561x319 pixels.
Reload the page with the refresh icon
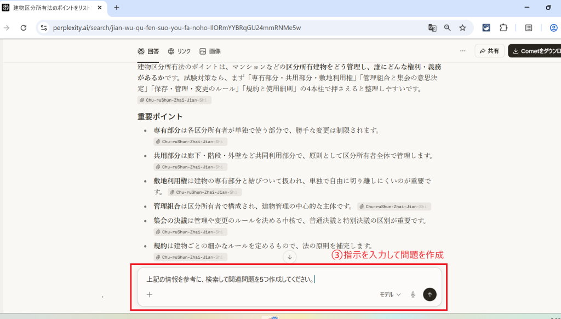pyautogui.click(x=24, y=28)
